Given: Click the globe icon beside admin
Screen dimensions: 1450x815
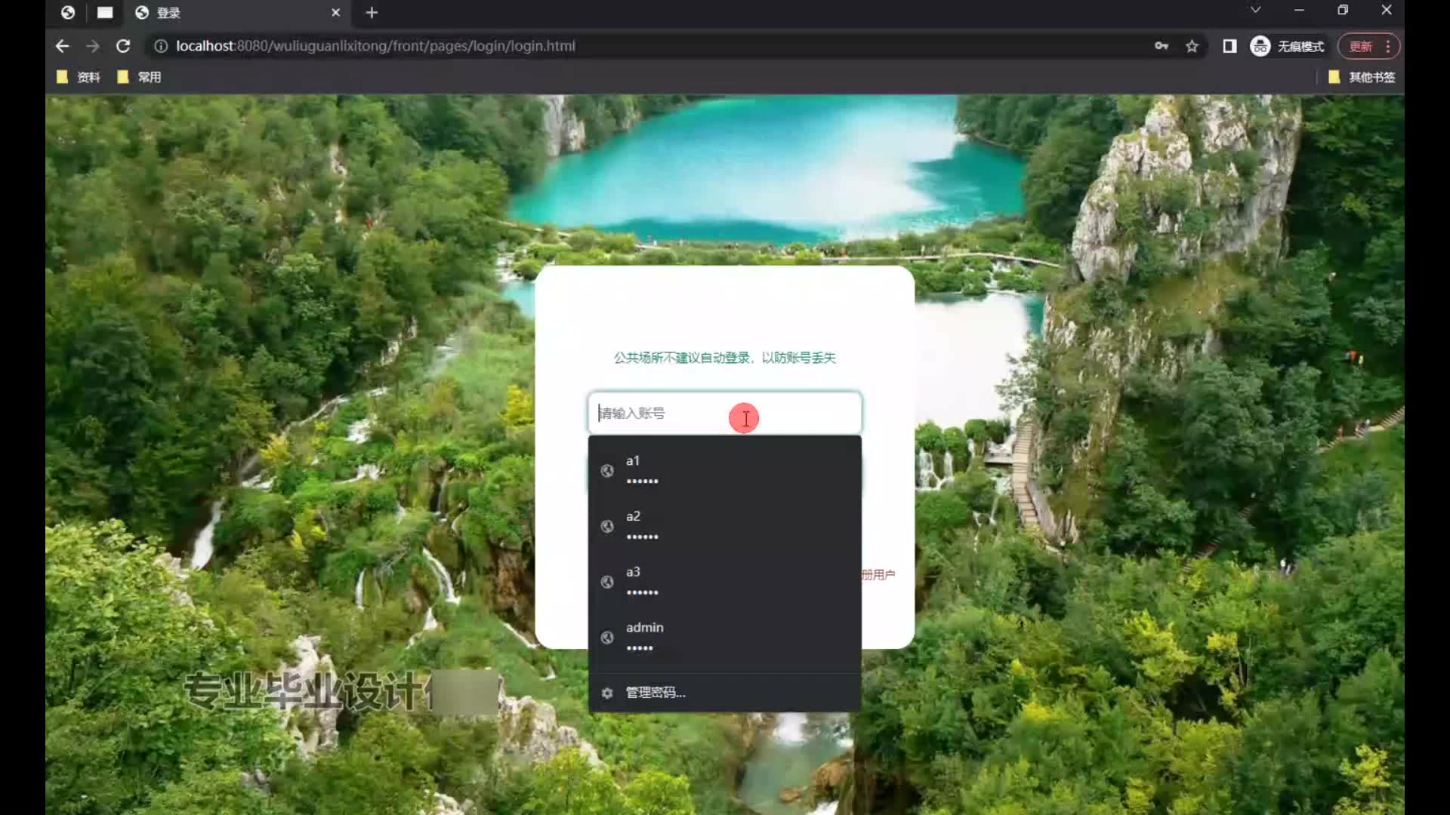Looking at the screenshot, I should 607,638.
